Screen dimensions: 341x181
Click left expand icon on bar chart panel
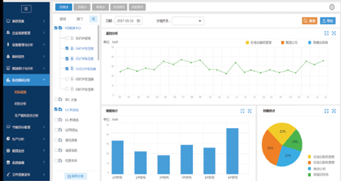point(242,111)
